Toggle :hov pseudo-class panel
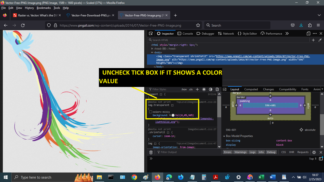The width and height of the screenshot is (324, 182). [x=184, y=89]
